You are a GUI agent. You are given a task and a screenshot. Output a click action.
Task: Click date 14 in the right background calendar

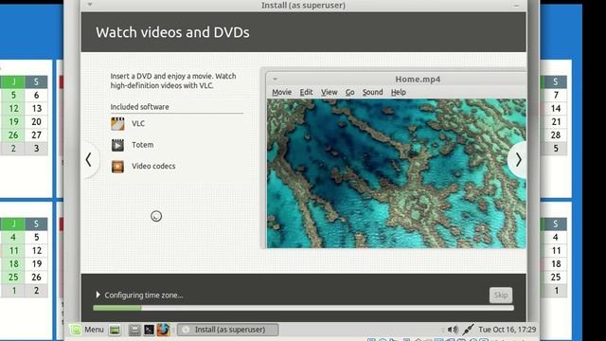pyautogui.click(x=556, y=109)
